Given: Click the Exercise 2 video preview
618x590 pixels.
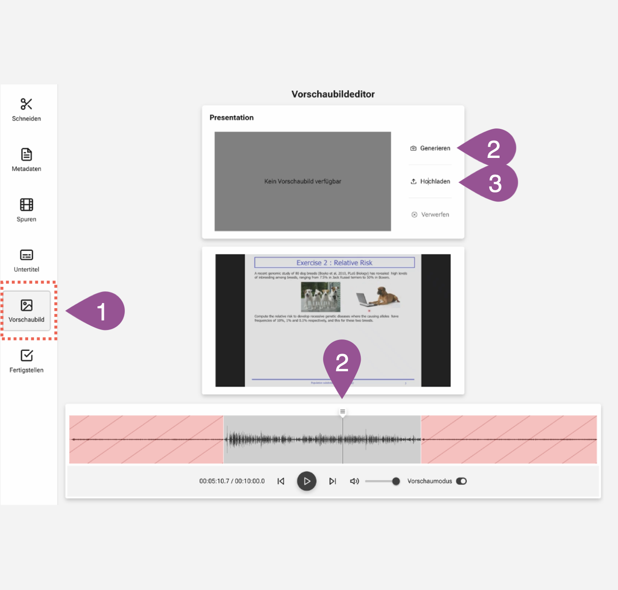Looking at the screenshot, I should click(x=333, y=320).
